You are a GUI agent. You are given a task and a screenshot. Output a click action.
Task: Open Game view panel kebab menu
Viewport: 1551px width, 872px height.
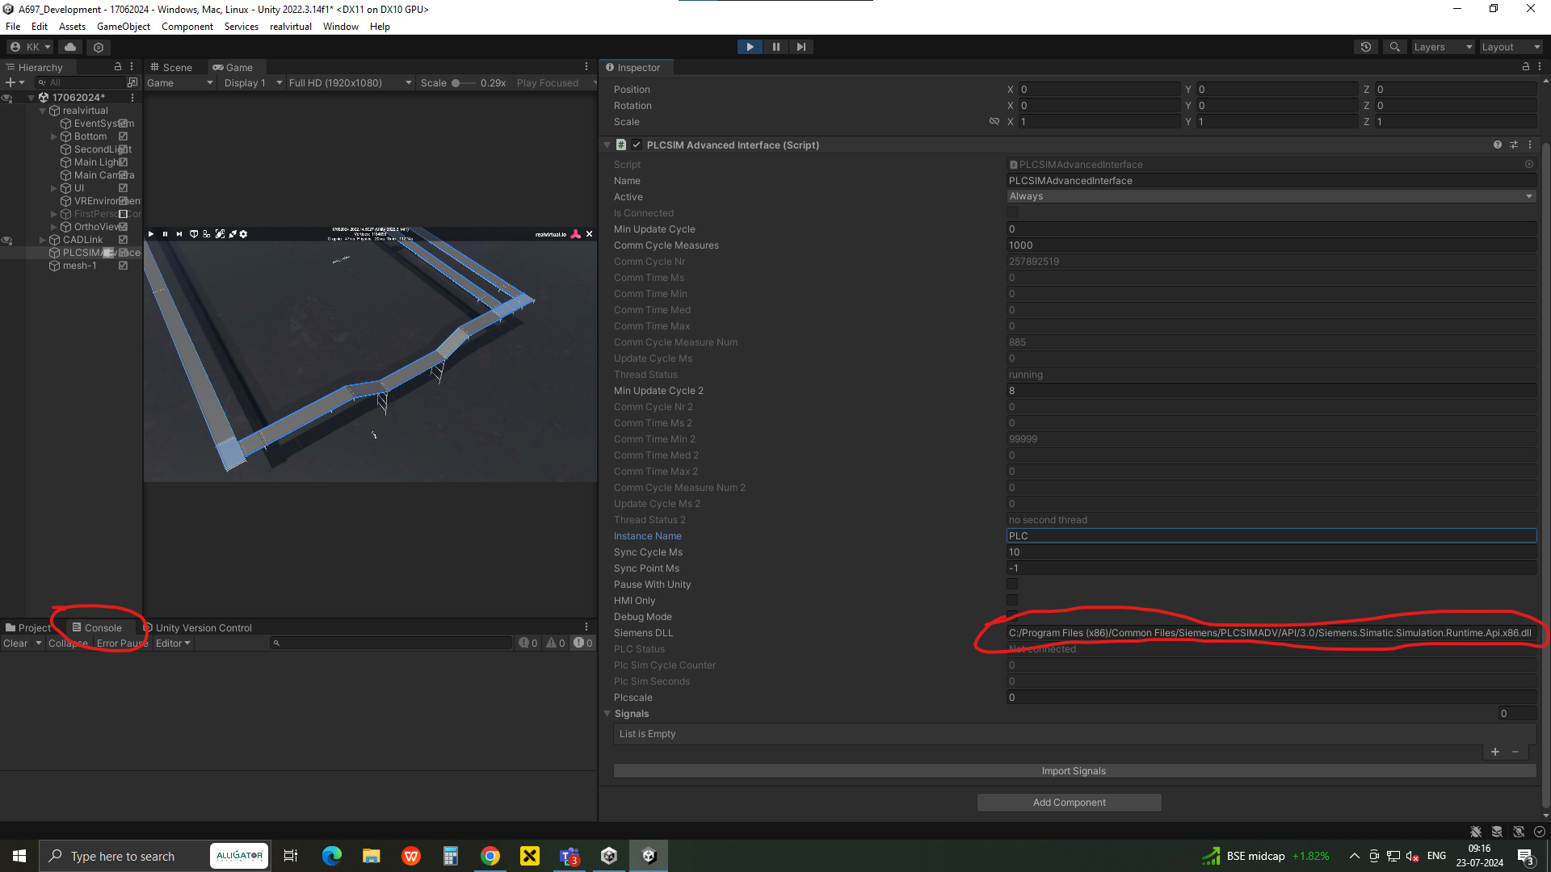[586, 67]
